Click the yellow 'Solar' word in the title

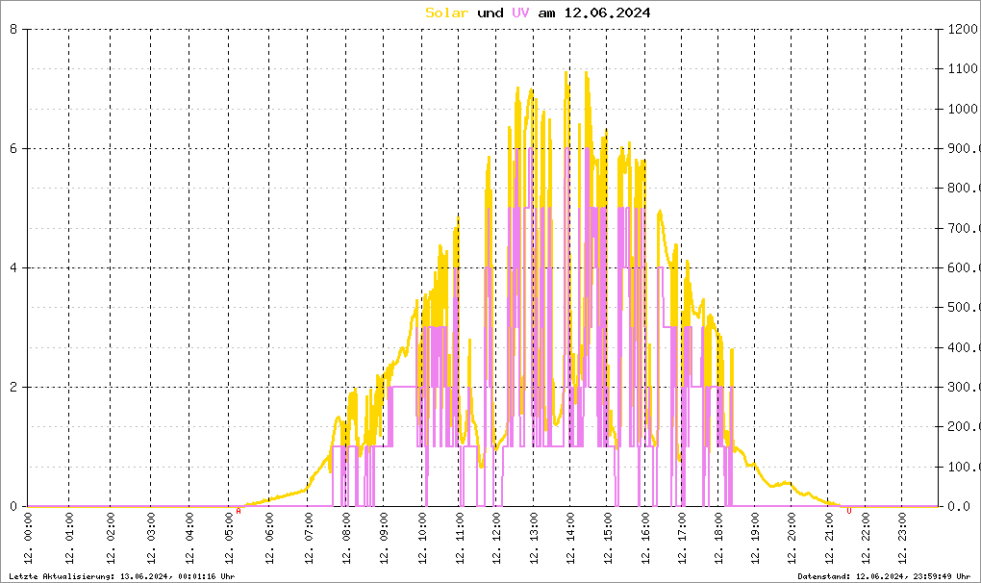pos(446,13)
